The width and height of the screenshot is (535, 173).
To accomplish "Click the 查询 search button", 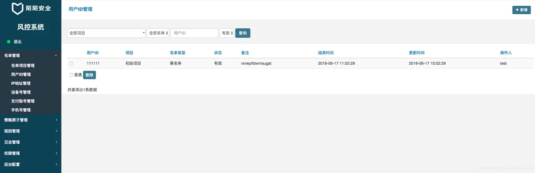I will (243, 33).
